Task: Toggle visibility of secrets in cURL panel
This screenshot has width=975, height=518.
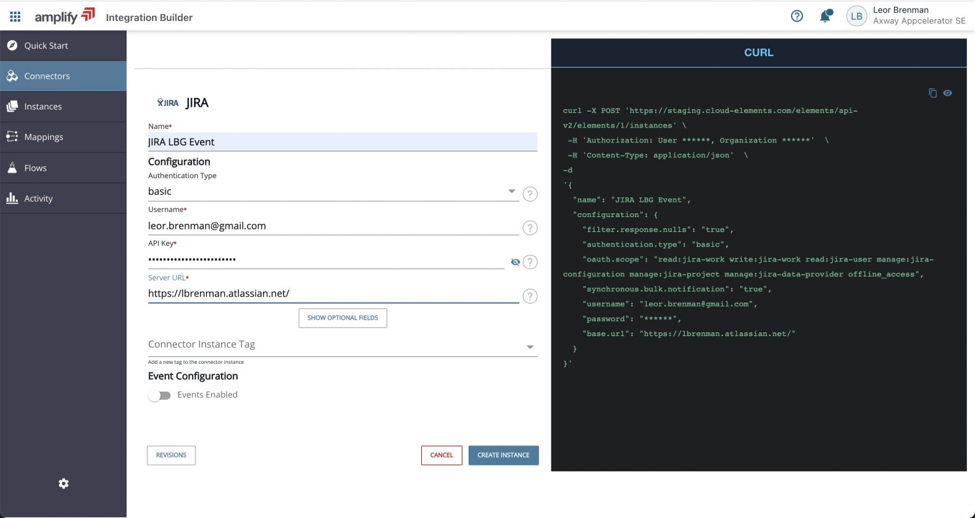Action: coord(947,93)
